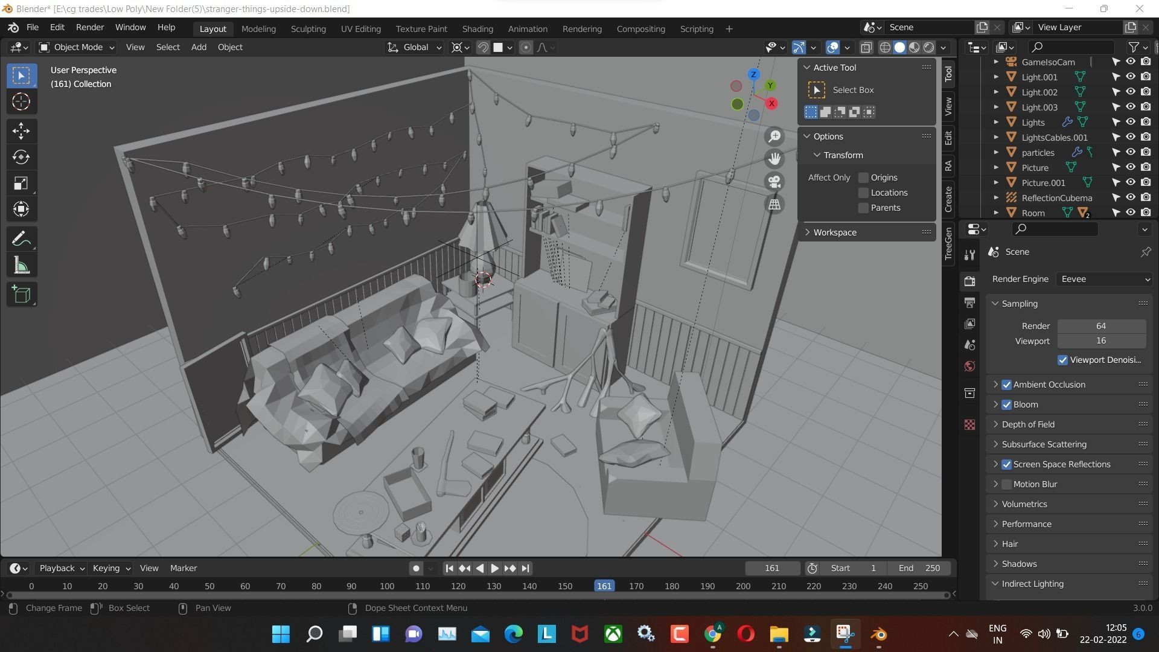The image size is (1159, 652).
Task: Hide Picture object with eye icon
Action: [1131, 167]
